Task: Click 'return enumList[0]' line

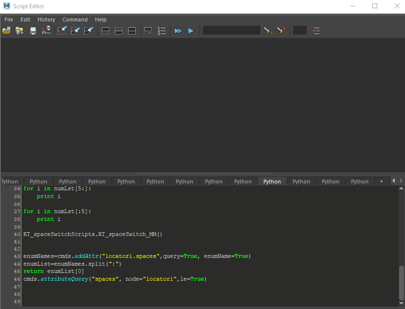Action: (54, 272)
